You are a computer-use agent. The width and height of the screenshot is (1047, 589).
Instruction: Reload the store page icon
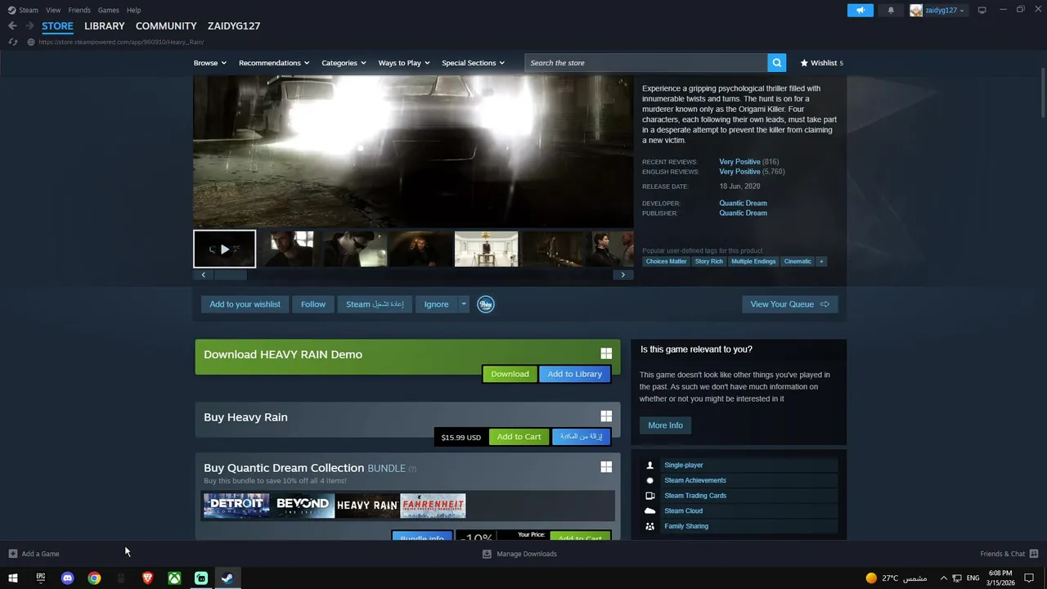click(x=13, y=42)
